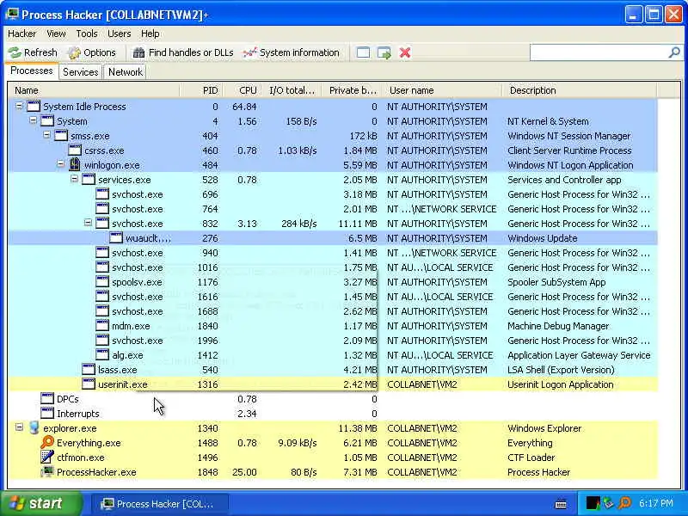This screenshot has height=516, width=688.
Task: Open the Users menu
Action: click(x=120, y=34)
